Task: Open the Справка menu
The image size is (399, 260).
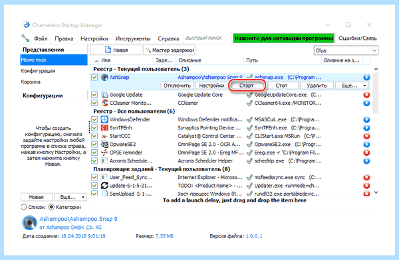Action: pos(168,38)
